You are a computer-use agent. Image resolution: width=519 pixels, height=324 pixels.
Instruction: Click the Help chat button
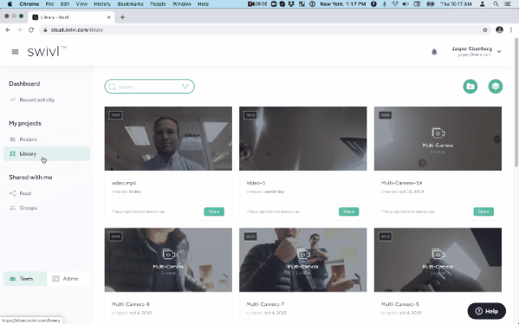(487, 311)
